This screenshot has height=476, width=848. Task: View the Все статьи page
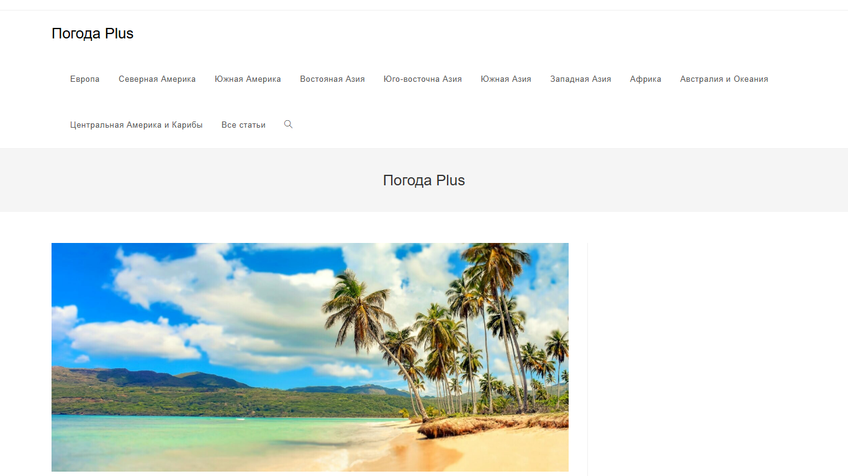(243, 125)
